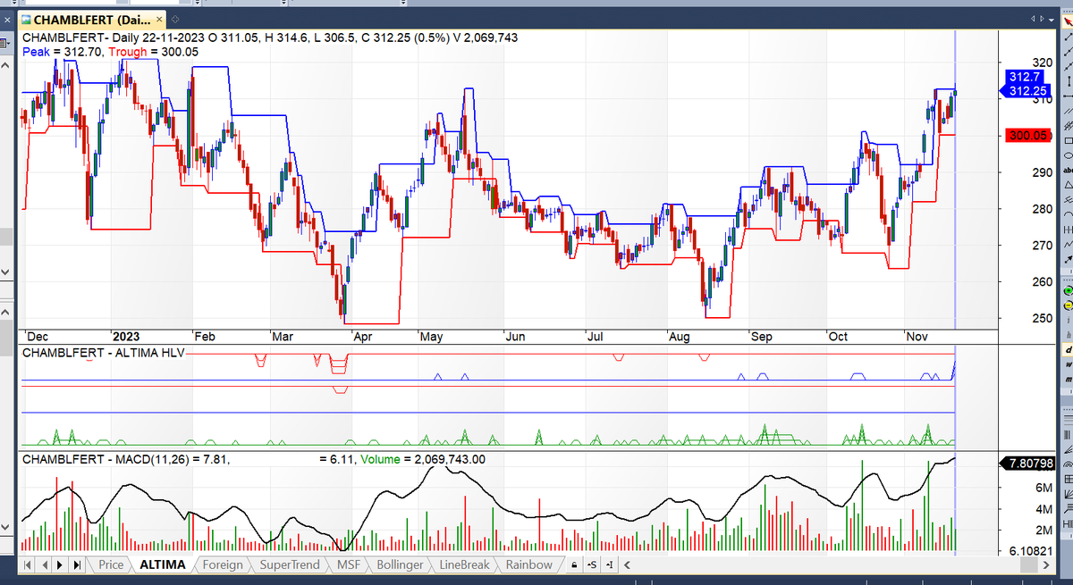The width and height of the screenshot is (1073, 585).
Task: Activate the Parallel lines drawing tool
Action: coord(1068,110)
